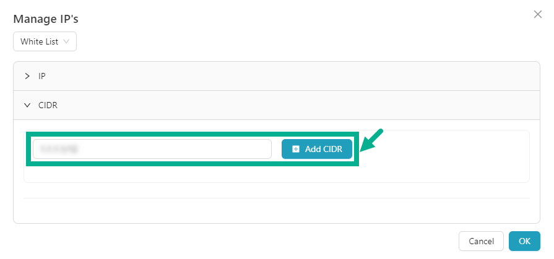The width and height of the screenshot is (554, 259).
Task: Select the IP panel header label
Action: pyautogui.click(x=42, y=76)
